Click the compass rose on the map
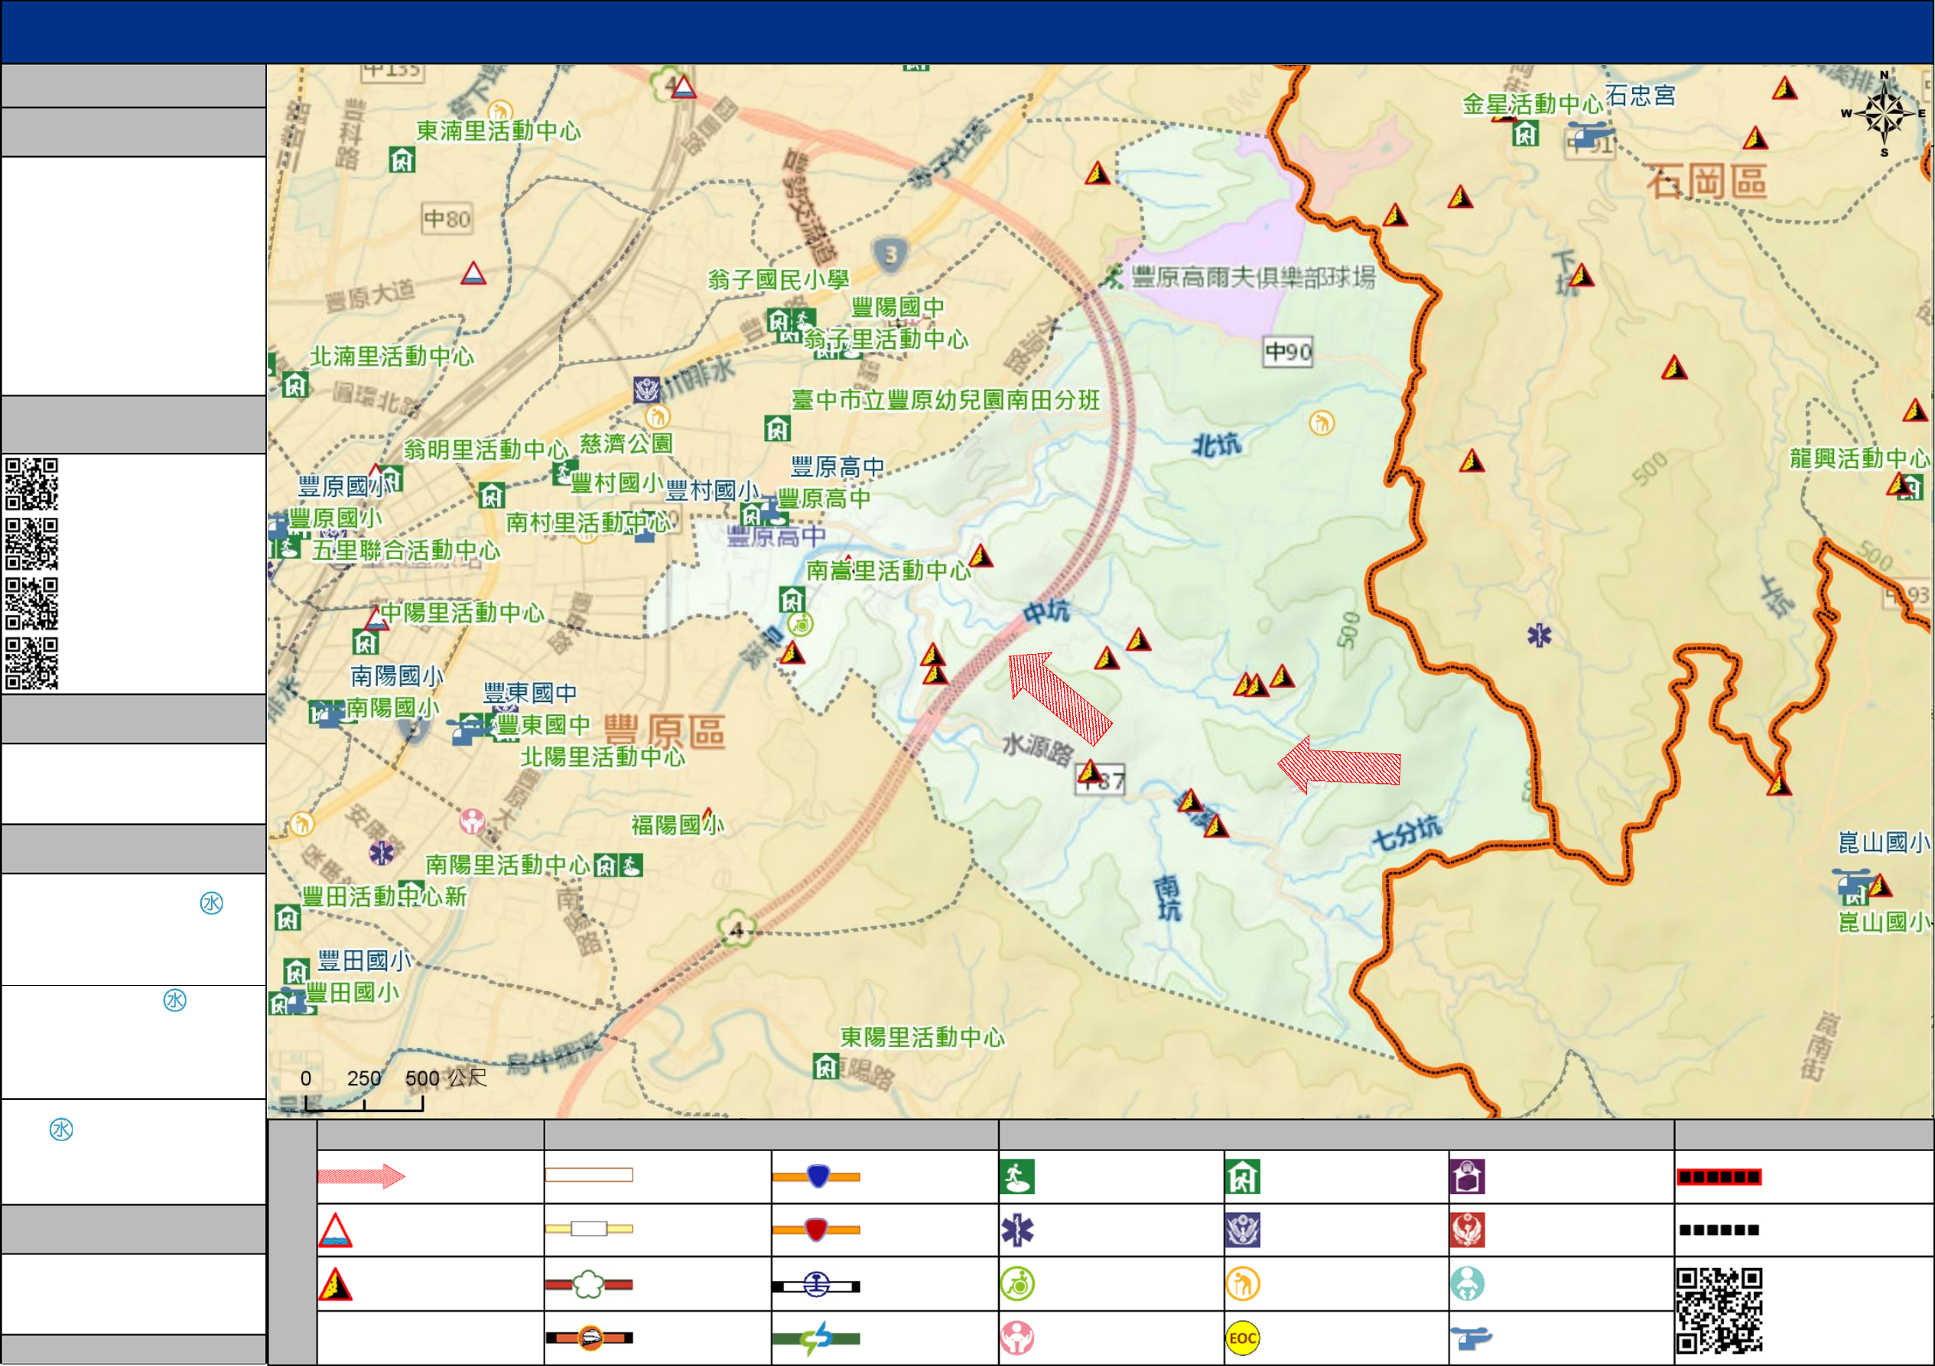Image resolution: width=1935 pixels, height=1366 pixels. (1885, 114)
